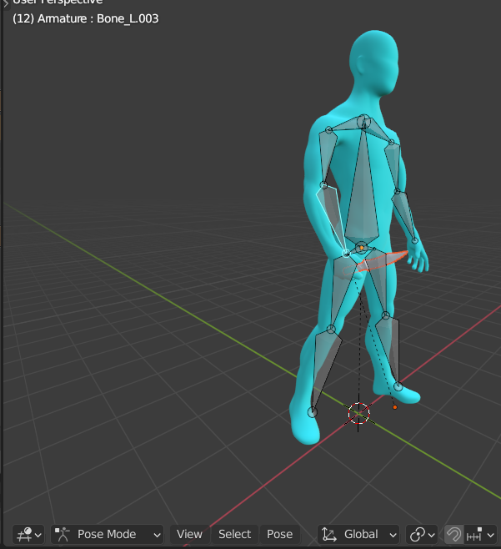501x549 pixels.
Task: Open the View menu
Action: (x=189, y=534)
